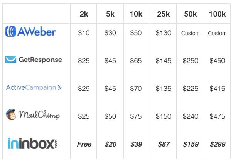Click the ininbox.com logo

point(33,143)
